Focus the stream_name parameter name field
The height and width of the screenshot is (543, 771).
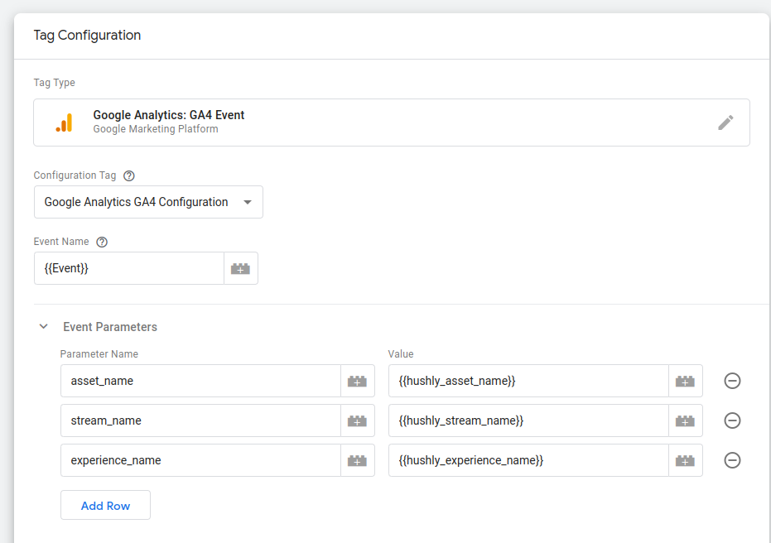200,420
